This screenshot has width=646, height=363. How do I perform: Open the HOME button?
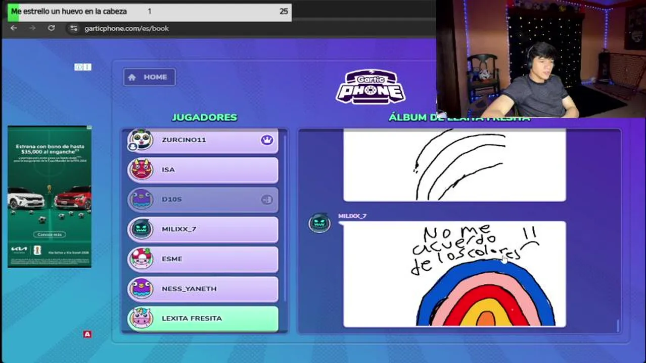pos(149,77)
